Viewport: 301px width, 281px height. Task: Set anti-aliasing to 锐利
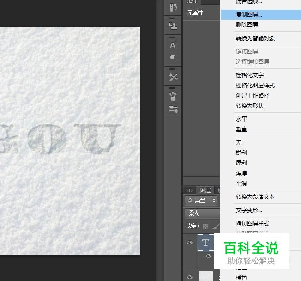pos(241,153)
